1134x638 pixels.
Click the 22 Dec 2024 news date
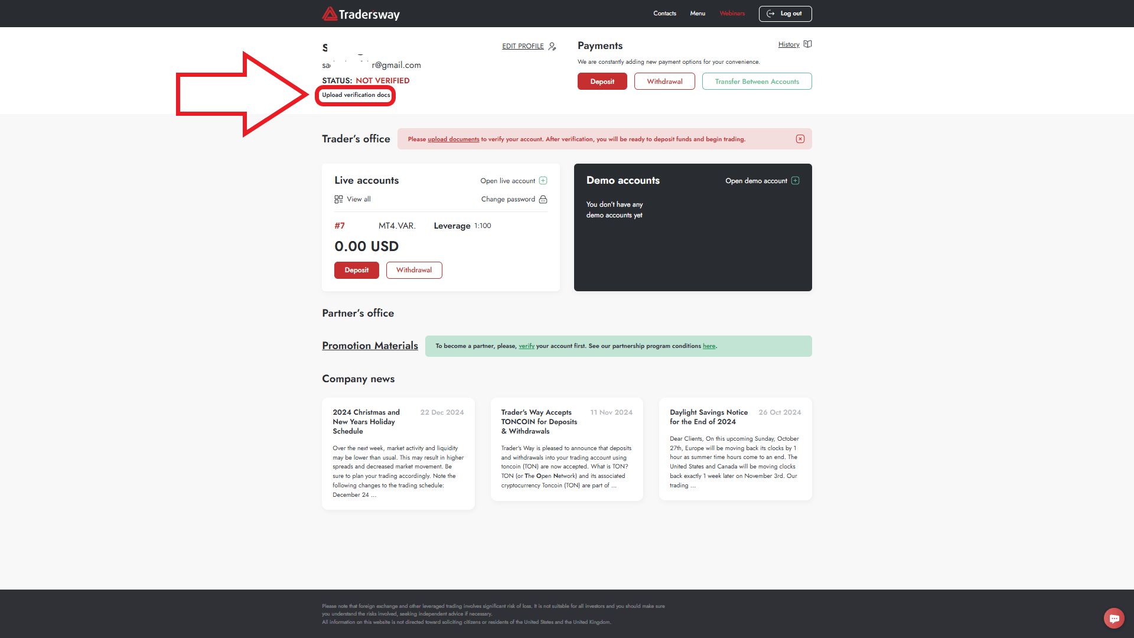pos(442,412)
